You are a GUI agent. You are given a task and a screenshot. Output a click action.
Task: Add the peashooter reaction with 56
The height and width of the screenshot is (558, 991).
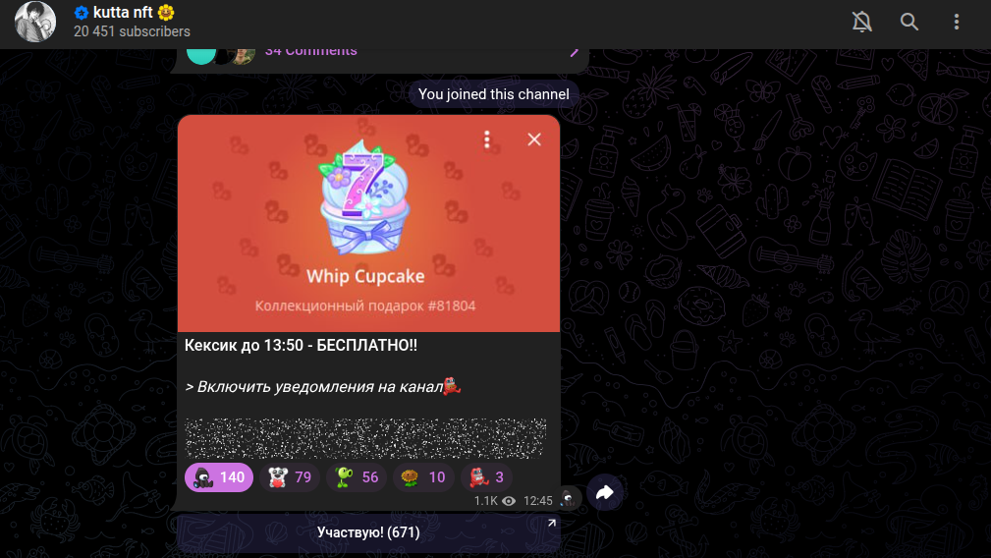357,477
